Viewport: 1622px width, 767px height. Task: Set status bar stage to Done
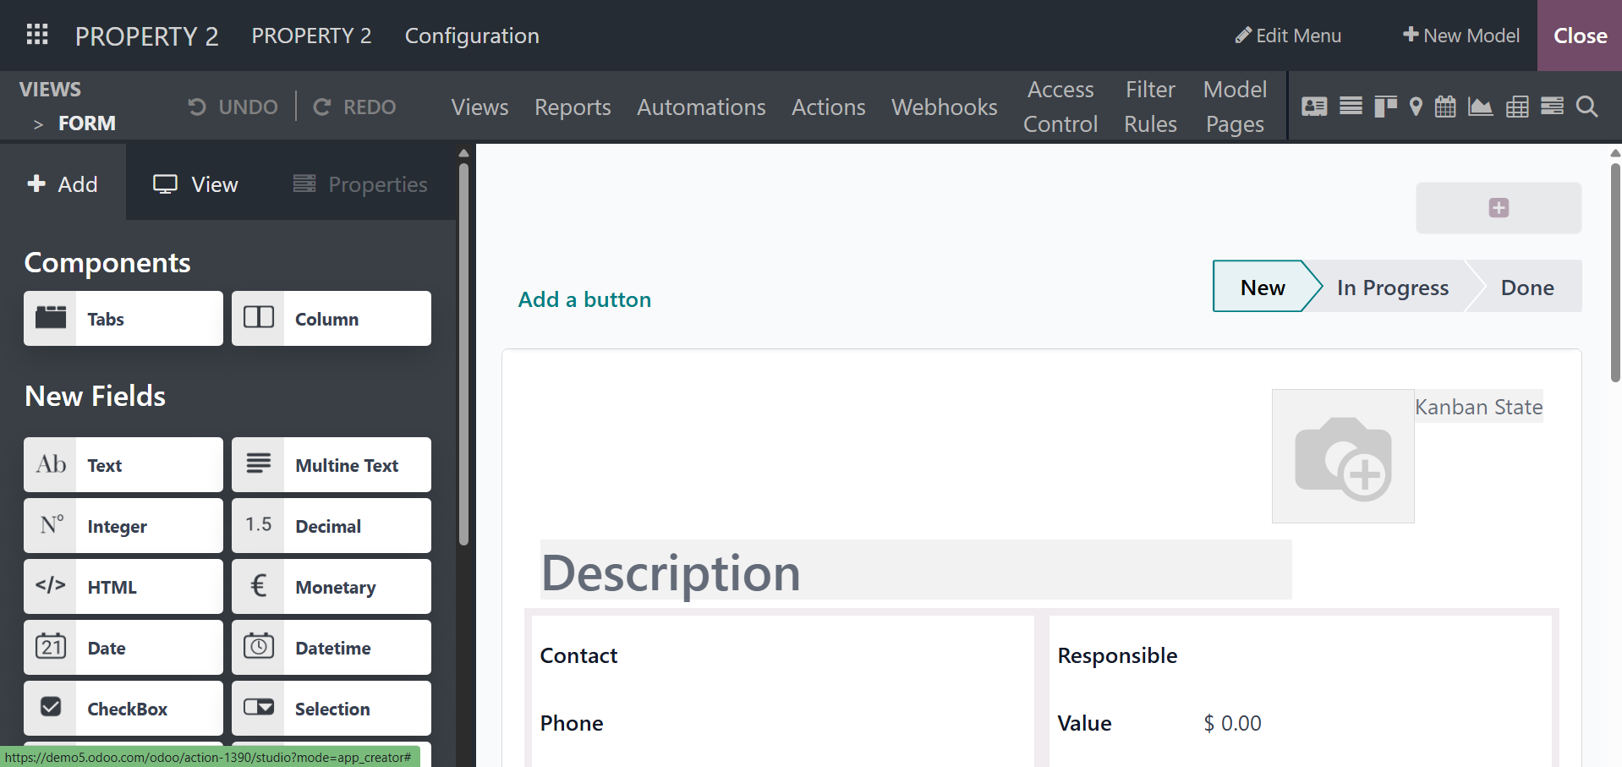point(1526,288)
